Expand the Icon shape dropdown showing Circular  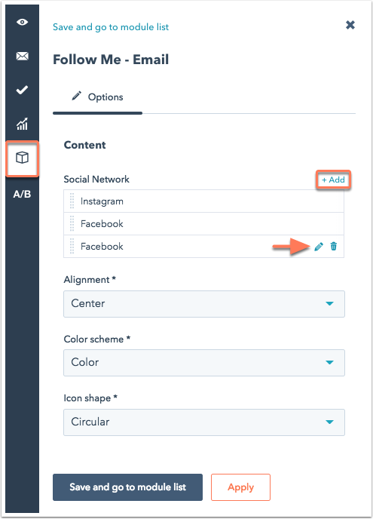(204, 422)
